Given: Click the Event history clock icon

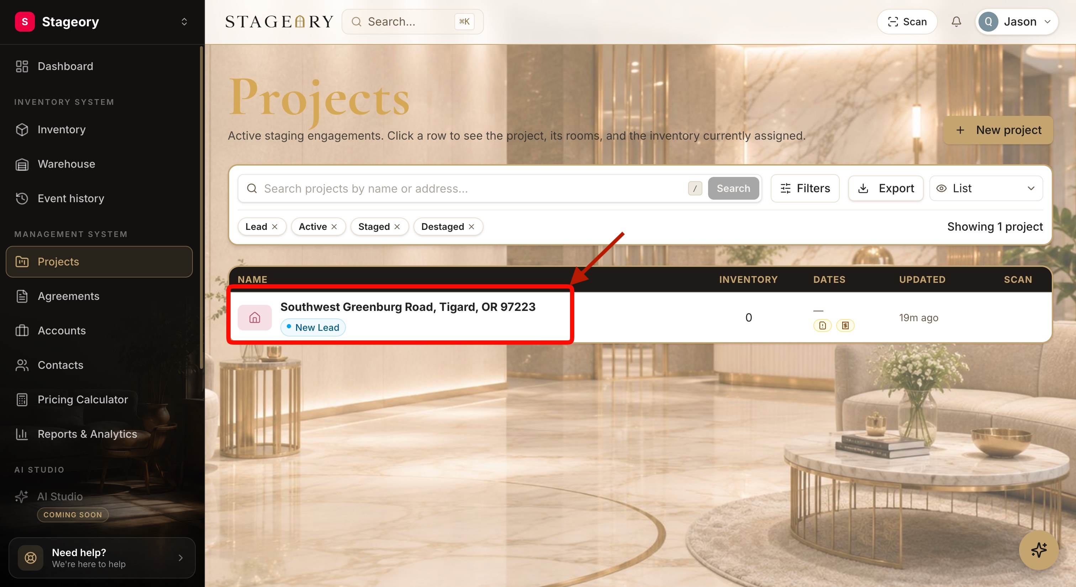Looking at the screenshot, I should (x=22, y=199).
